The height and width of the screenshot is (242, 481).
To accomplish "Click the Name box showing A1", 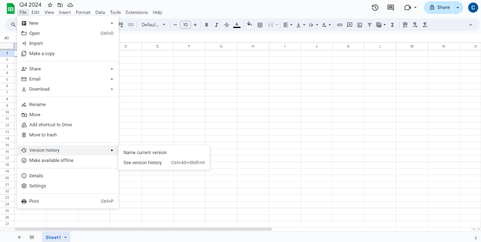I will (x=7, y=38).
